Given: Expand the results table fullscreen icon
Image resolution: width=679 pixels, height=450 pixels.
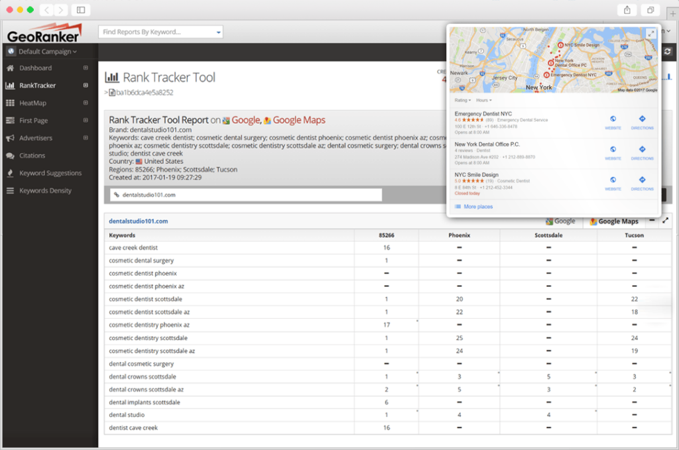Looking at the screenshot, I should (666, 221).
